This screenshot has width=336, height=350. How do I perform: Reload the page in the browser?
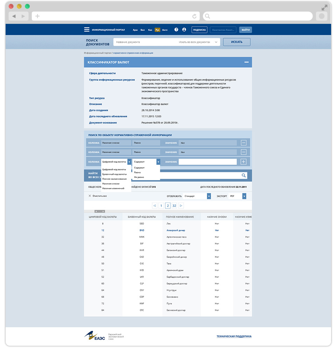[194, 16]
